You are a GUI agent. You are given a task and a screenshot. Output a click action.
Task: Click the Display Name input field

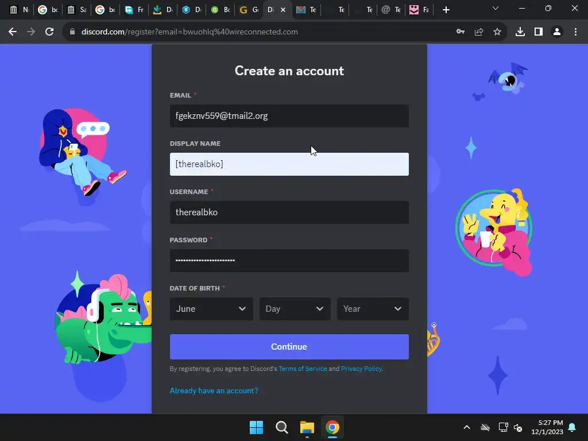[289, 164]
